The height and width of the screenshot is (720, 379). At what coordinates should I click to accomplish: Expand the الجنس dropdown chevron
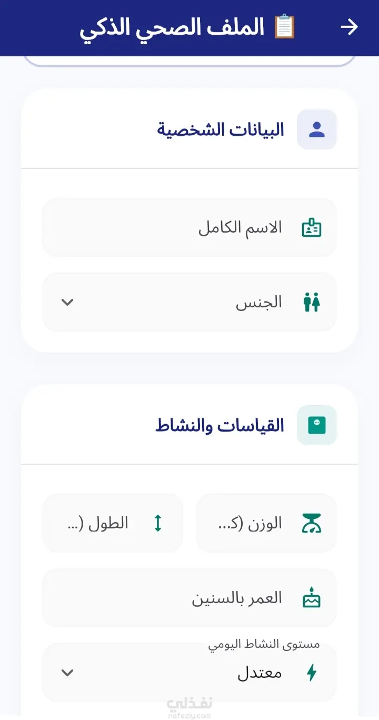pyautogui.click(x=67, y=303)
